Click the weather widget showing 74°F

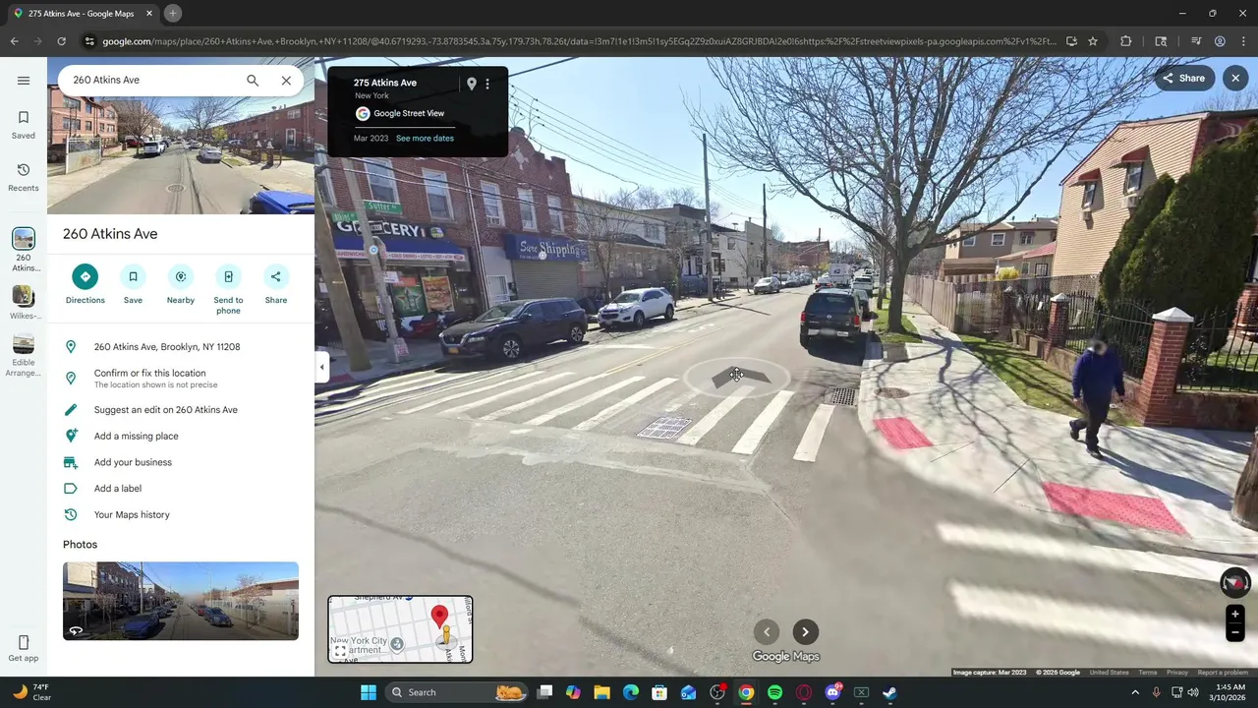pos(29,692)
